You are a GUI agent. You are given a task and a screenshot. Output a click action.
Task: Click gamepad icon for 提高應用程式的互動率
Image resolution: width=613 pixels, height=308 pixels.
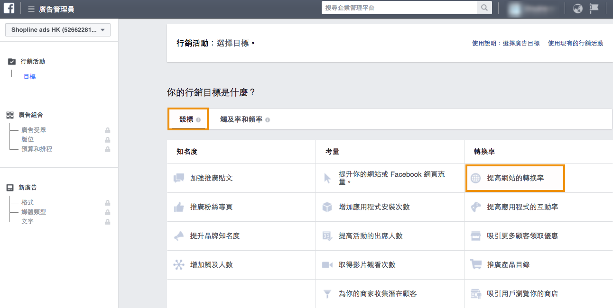pyautogui.click(x=476, y=207)
